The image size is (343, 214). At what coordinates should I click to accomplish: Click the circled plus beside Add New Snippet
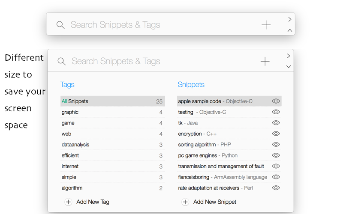[x=185, y=202]
